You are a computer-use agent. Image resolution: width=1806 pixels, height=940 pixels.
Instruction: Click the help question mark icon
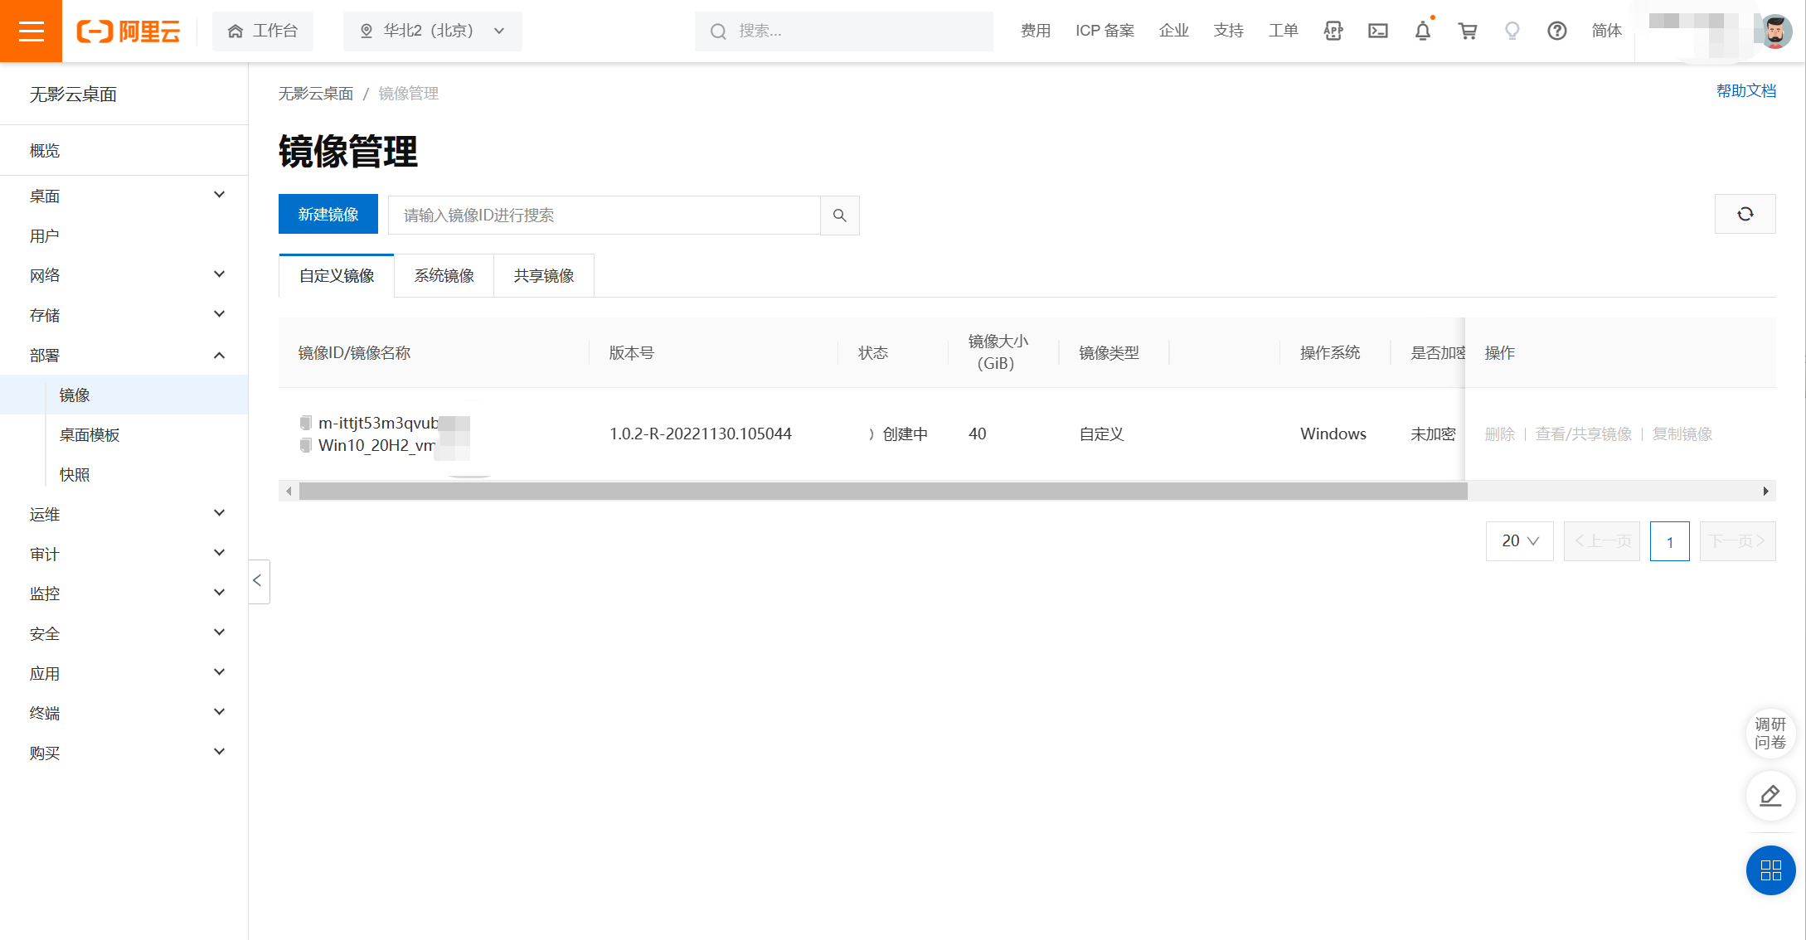click(1556, 31)
